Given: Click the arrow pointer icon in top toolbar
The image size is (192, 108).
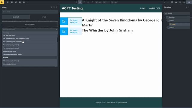Looking at the screenshot, I should (x=8, y=2).
